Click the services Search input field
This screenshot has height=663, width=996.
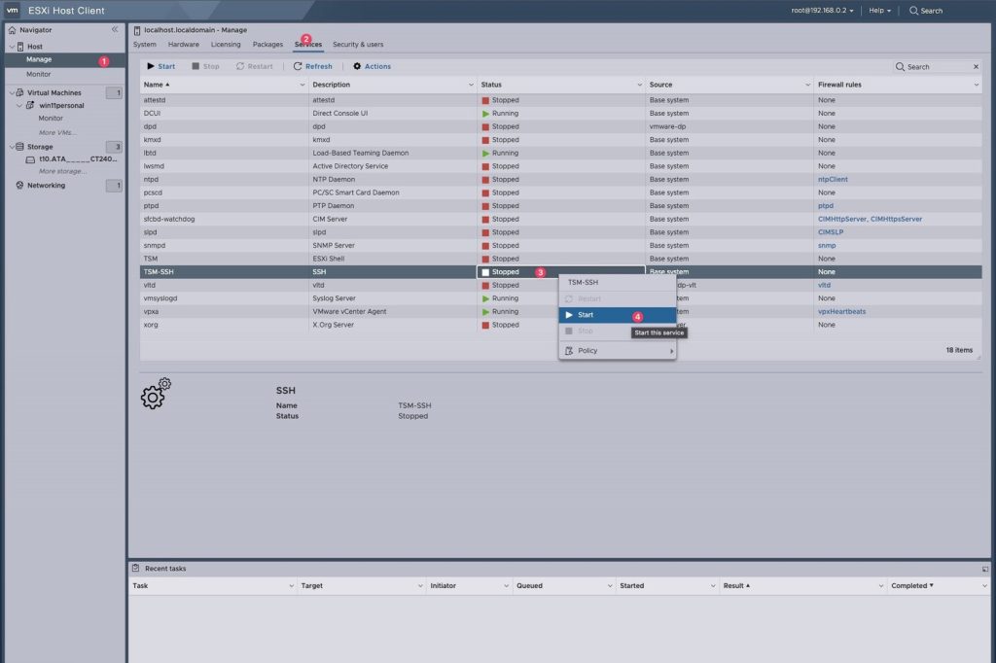(939, 67)
